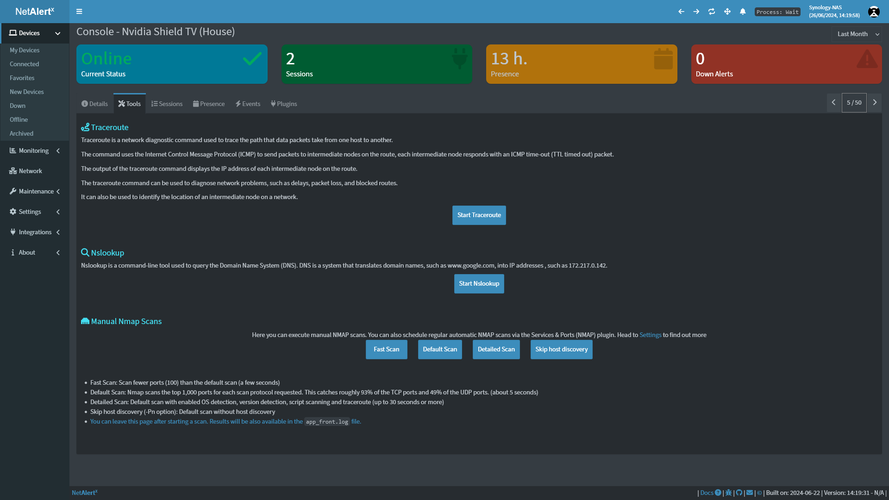Click the refresh icon in header
Viewport: 889px width, 500px height.
[x=712, y=12]
